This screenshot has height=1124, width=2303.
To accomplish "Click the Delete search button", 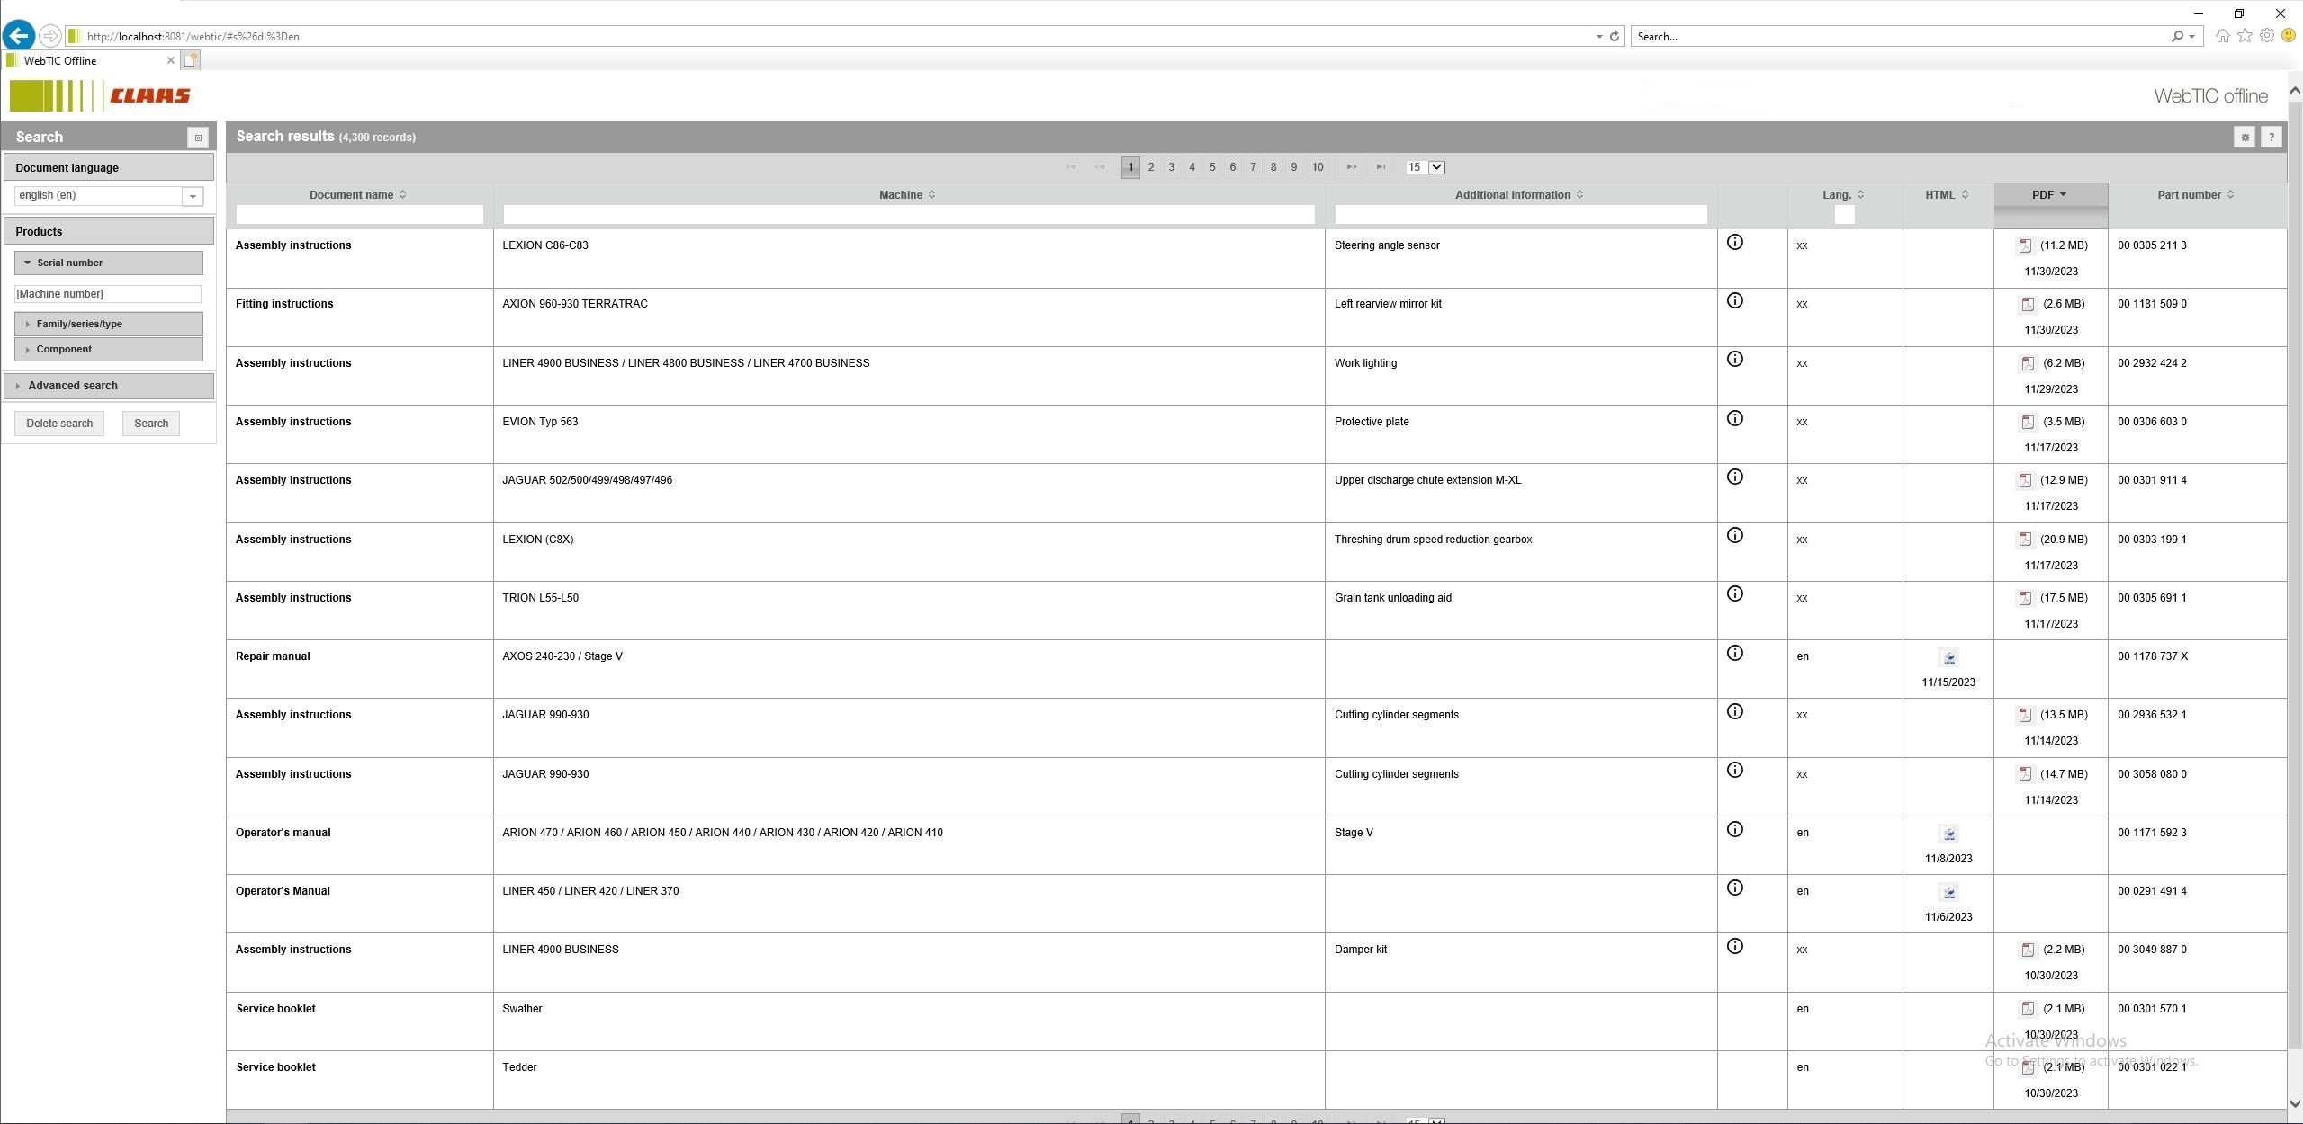I will pos(59,424).
